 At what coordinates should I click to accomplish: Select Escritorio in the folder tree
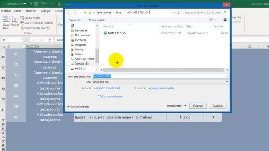80,40
